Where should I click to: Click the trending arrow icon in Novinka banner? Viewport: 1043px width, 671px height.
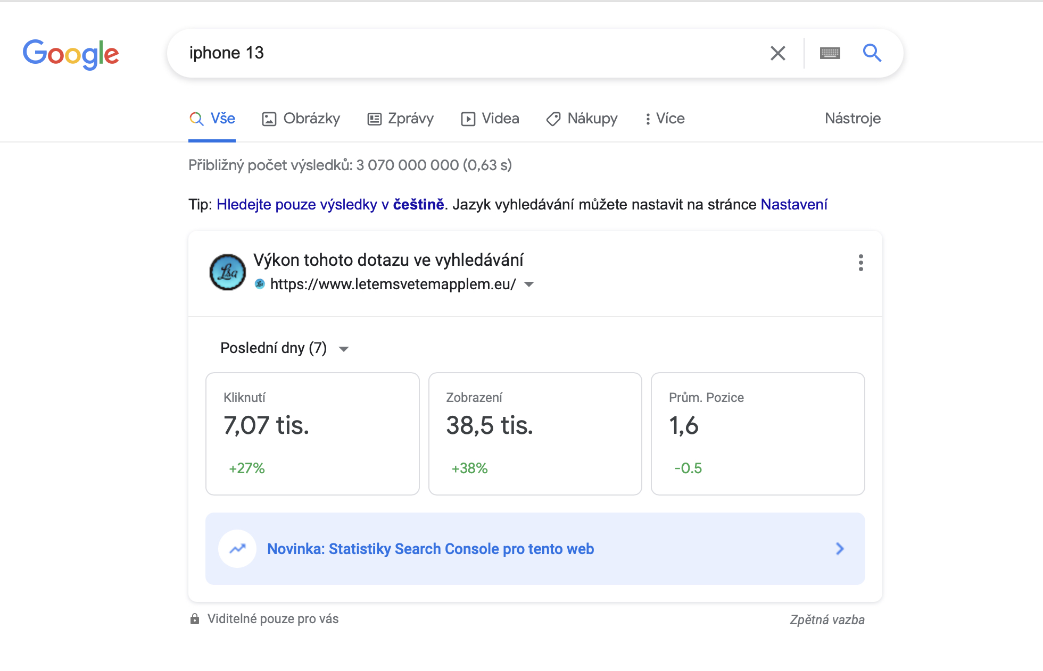237,549
